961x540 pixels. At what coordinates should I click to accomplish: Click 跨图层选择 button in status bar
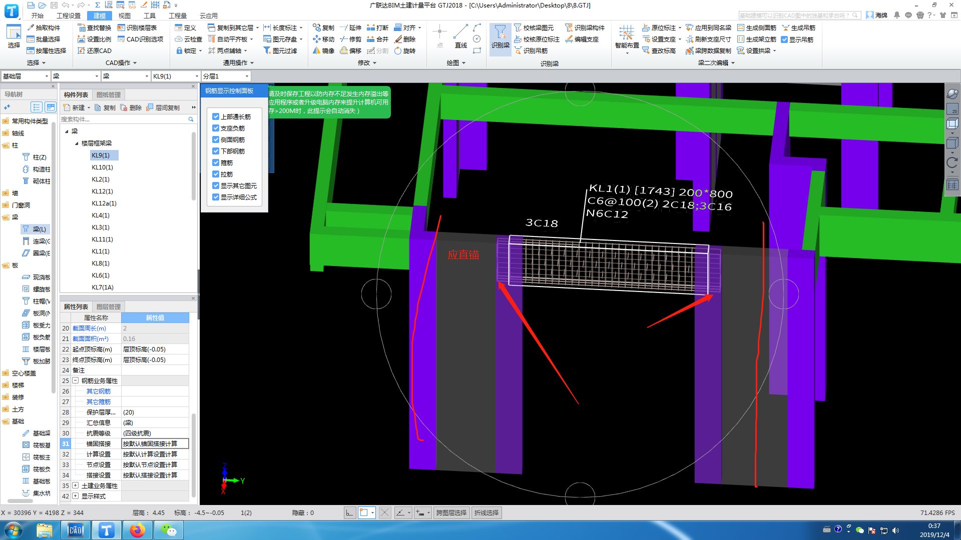[x=451, y=512]
